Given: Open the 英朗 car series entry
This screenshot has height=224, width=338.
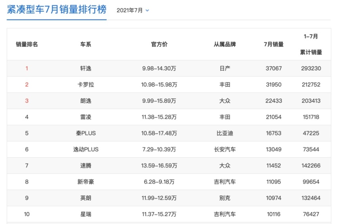Looking at the screenshot, I should tap(86, 198).
